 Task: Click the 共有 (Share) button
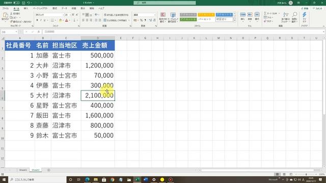coord(305,8)
